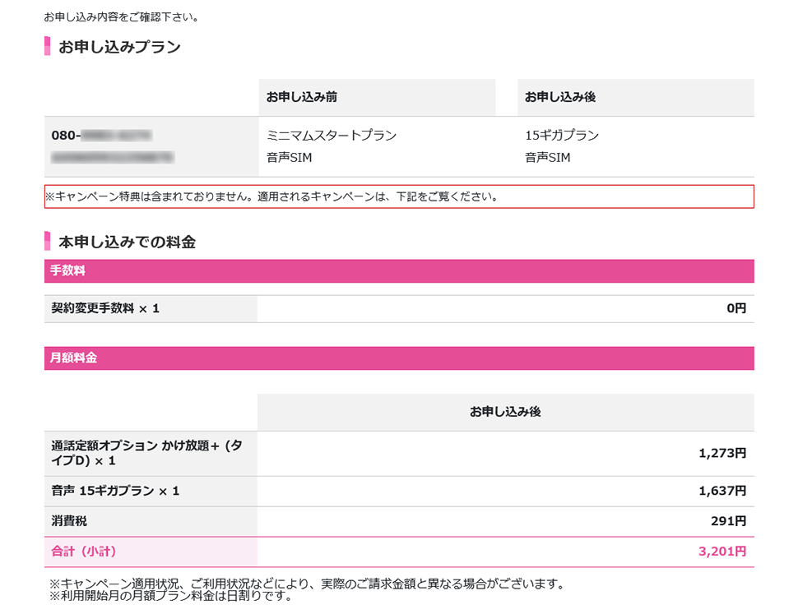Image resolution: width=798 pixels, height=614 pixels.
Task: Click the 1,637円 amount
Action: pos(721,491)
